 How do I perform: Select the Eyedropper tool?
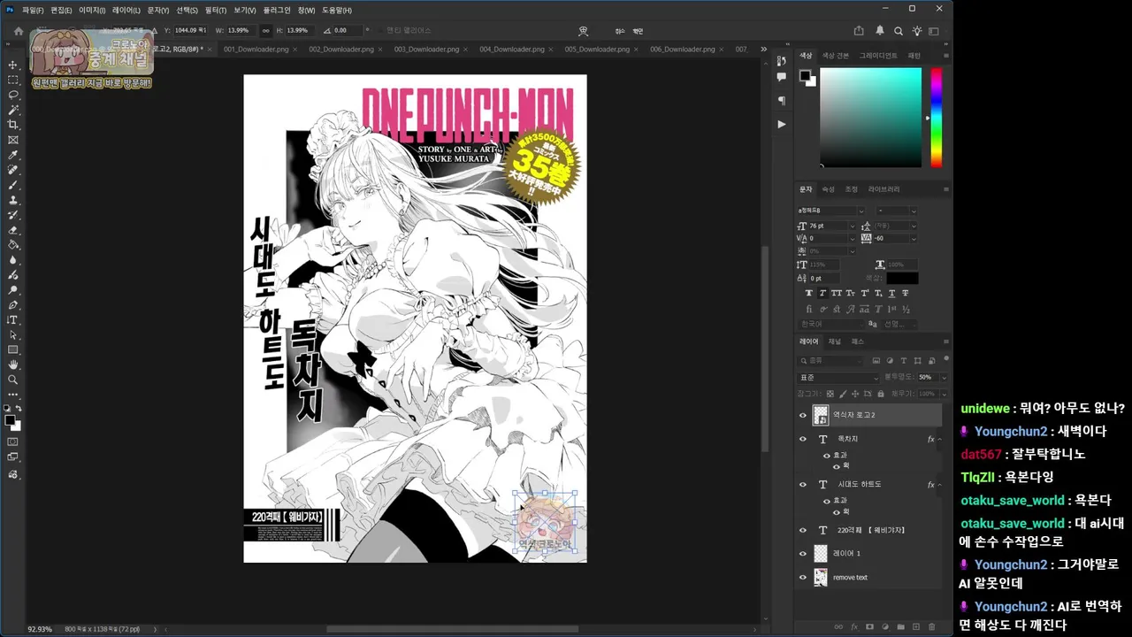12,155
